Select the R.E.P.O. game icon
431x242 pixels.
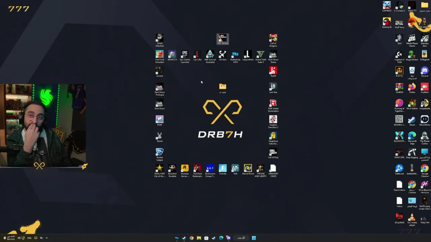click(x=399, y=72)
